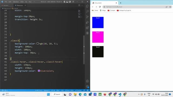Open Maps bookmark

(x=103, y=11)
